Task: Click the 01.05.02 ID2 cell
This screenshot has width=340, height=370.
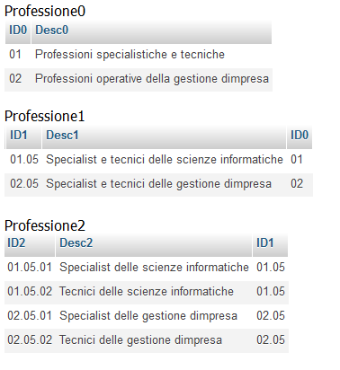Action: 30,292
